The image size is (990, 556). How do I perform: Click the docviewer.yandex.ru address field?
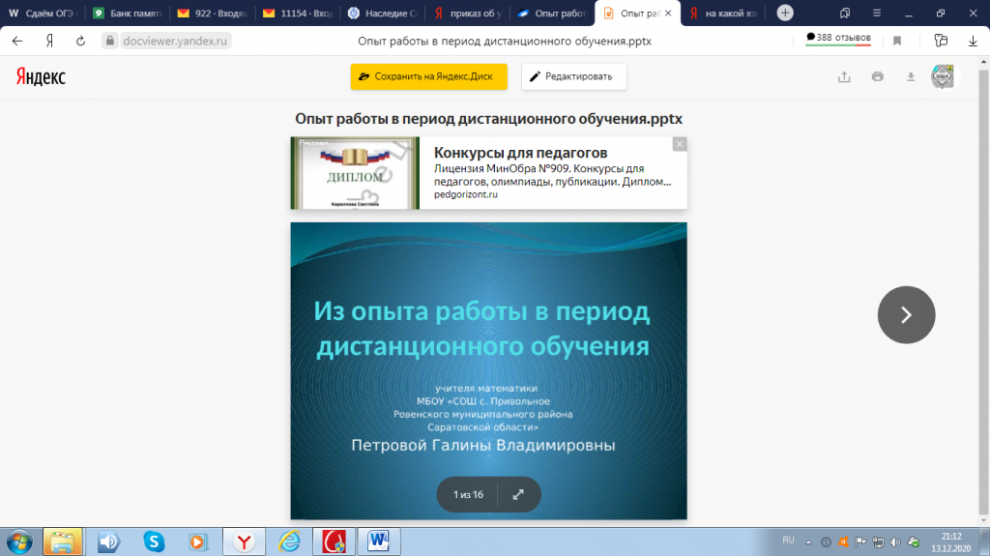click(x=175, y=41)
